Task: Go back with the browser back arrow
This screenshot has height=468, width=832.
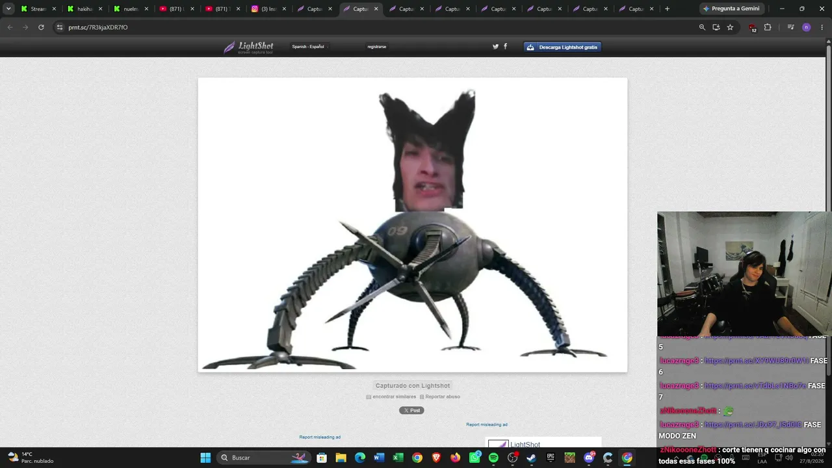Action: [10, 27]
